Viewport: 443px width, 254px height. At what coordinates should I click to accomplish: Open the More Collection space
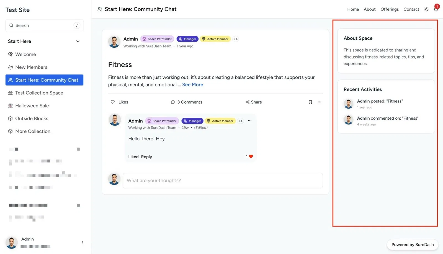32,131
